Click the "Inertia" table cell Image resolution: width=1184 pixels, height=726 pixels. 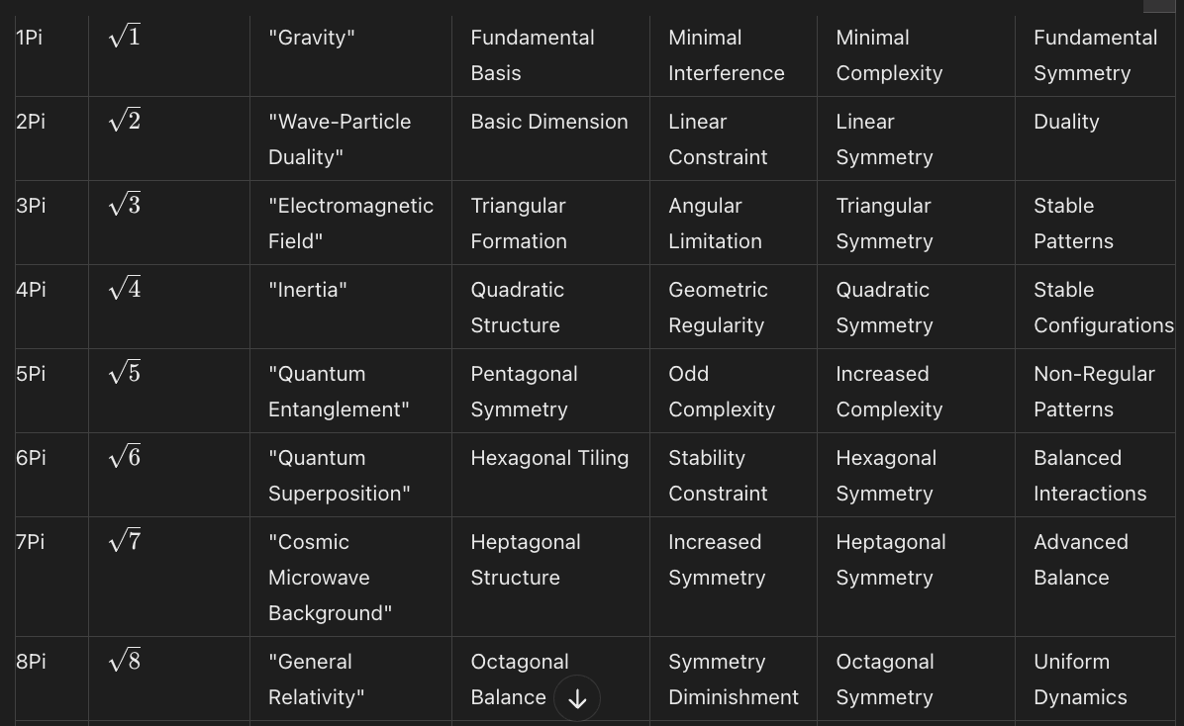click(307, 290)
